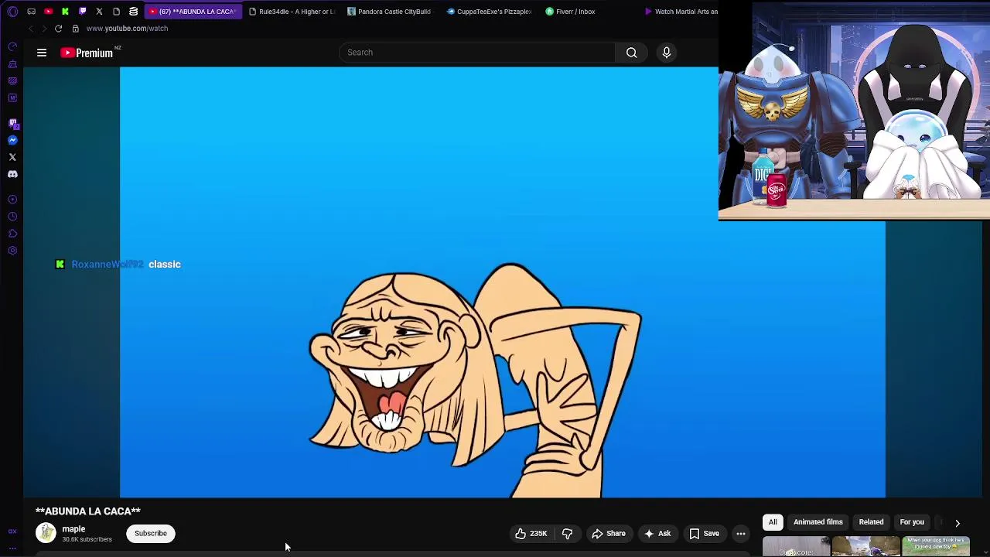
Task: Open the pinned Kick tab icon
Action: [65, 12]
